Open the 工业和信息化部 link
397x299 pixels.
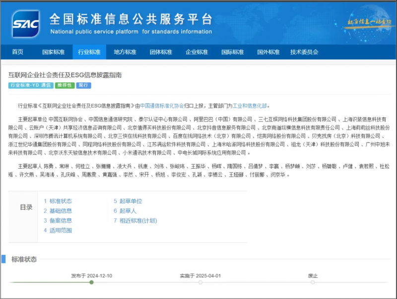coord(250,106)
